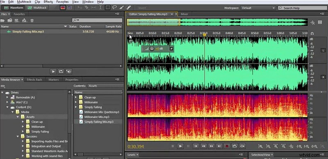Stop playback in transport bar
Image resolution: width=328 pixels, height=159 pixels.
(173, 146)
